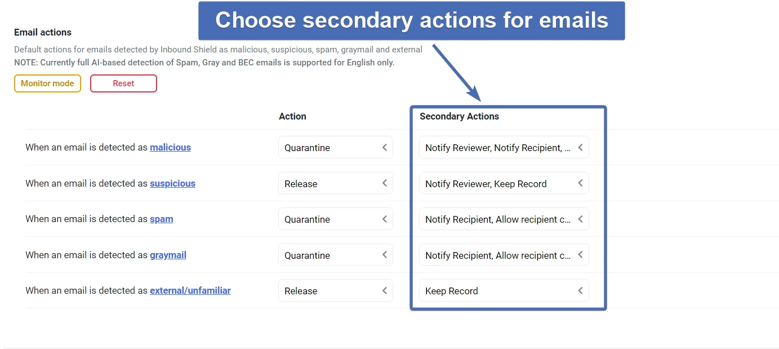Click the chevron beside Notify Reviewer, Keep Record
This screenshot has width=779, height=349.
click(580, 183)
